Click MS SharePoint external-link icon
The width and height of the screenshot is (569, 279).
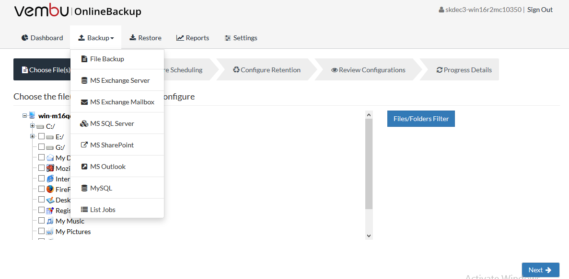(x=84, y=145)
